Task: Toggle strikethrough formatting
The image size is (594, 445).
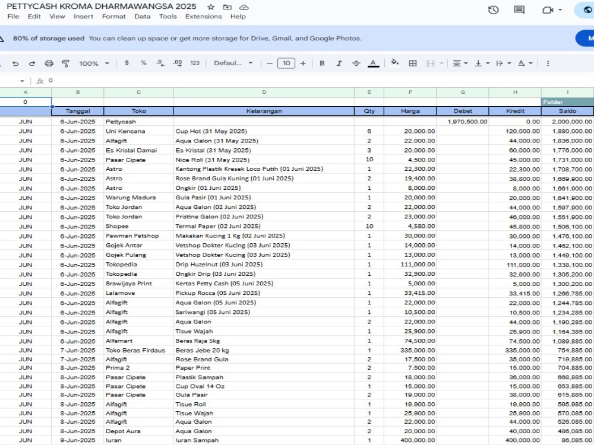Action: tap(356, 63)
